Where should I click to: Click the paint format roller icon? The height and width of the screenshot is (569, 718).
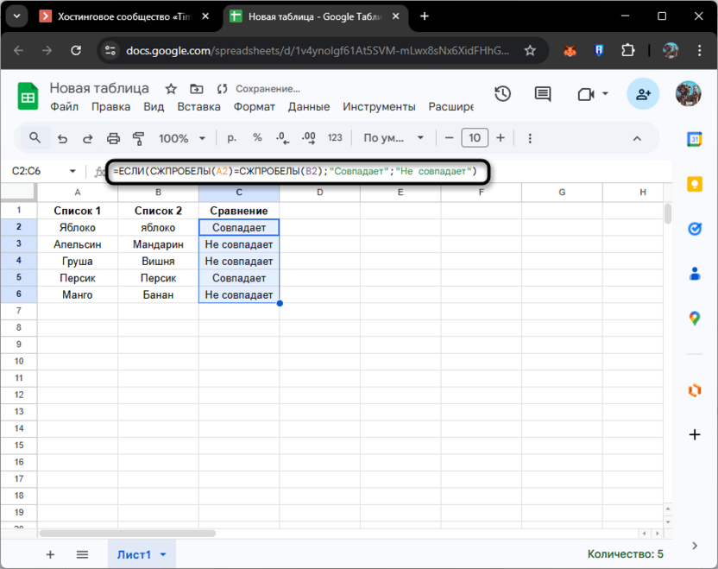click(x=138, y=138)
